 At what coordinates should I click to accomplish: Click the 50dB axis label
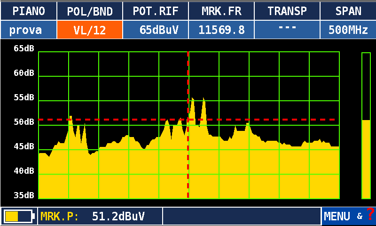pos(24,122)
